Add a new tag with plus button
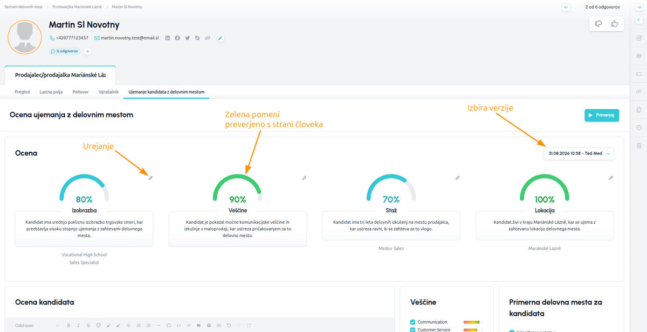647x332 pixels. (x=87, y=52)
